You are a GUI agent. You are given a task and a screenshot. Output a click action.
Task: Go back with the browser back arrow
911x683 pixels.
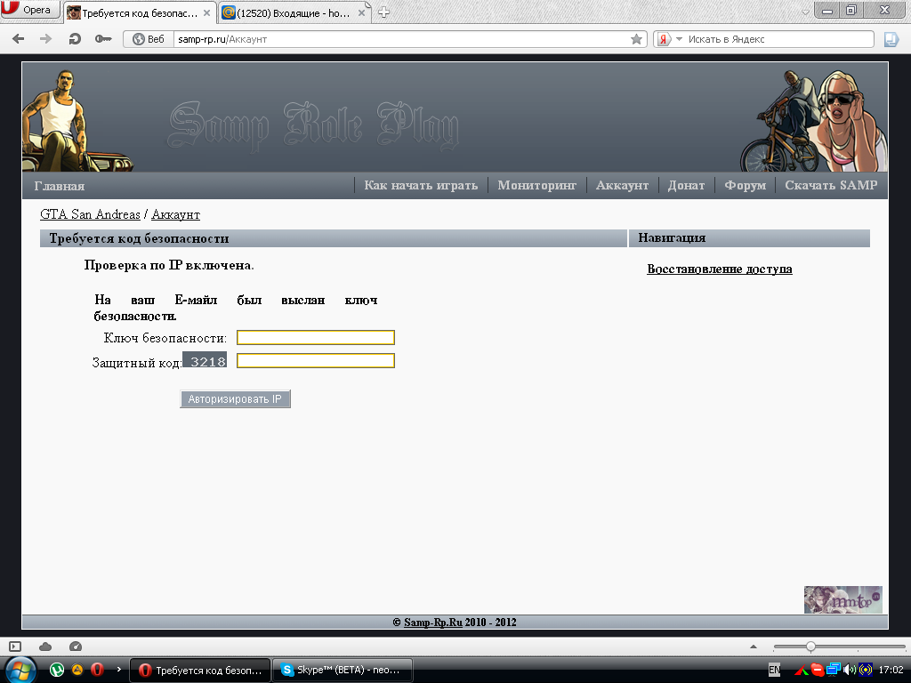(x=19, y=39)
